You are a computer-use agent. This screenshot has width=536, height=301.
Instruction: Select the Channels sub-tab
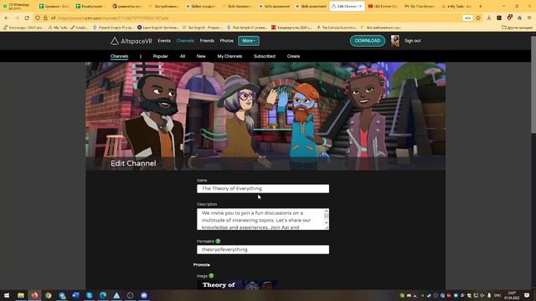[119, 56]
